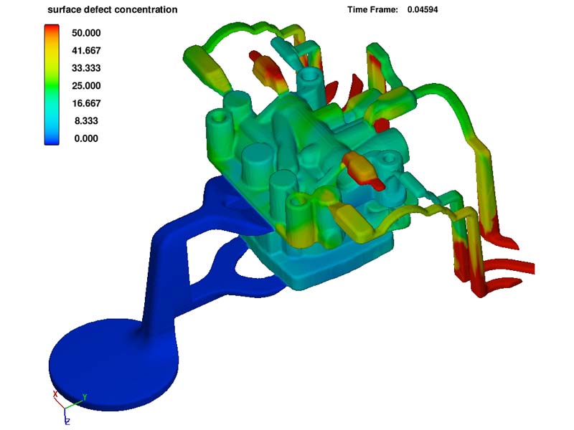Click the 8.333 legend label
574x430 pixels.
85,121
